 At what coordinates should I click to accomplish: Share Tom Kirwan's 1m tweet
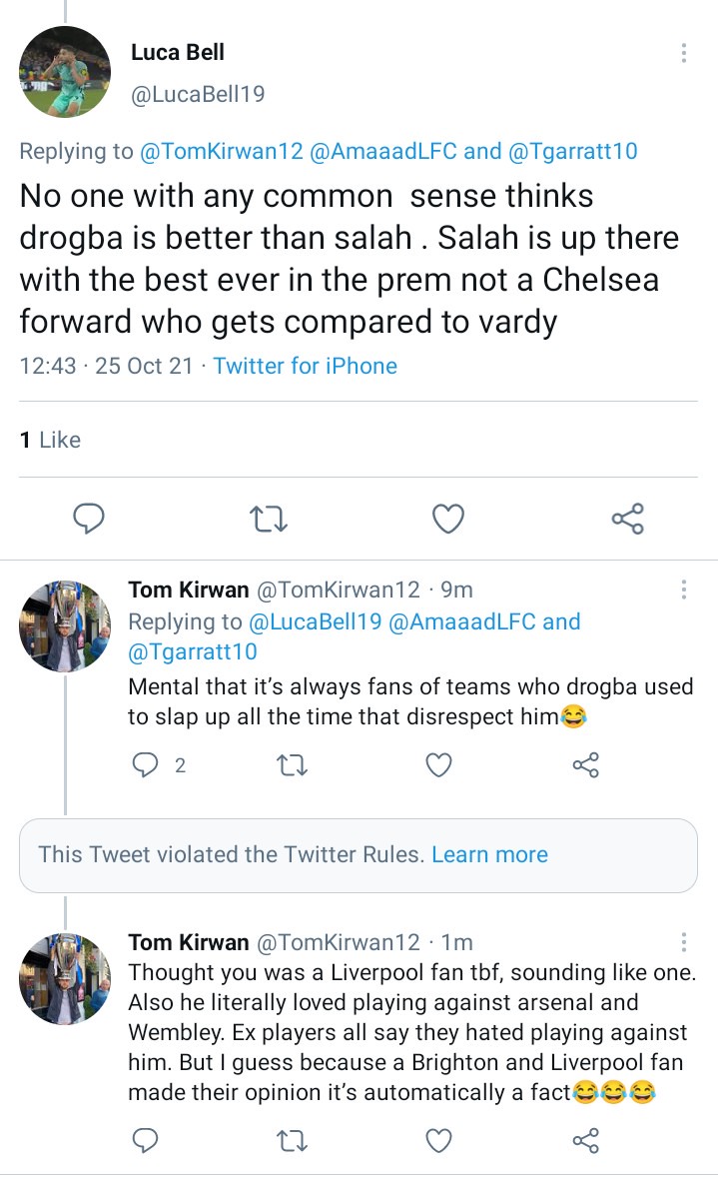(x=586, y=1141)
